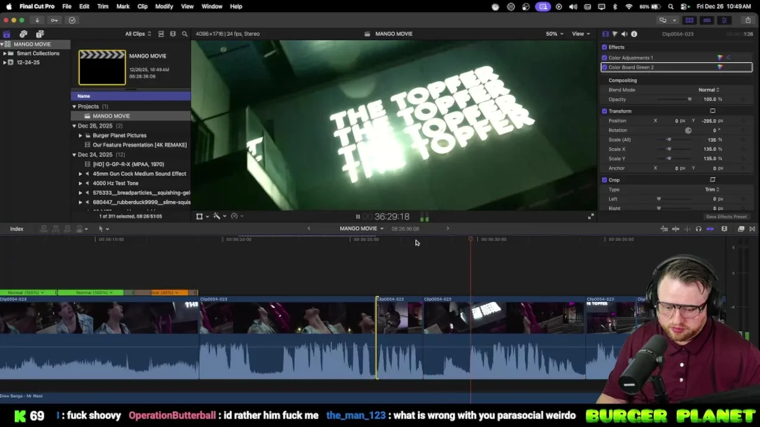Open Titles and Generators sidebar
The height and width of the screenshot is (427, 760).
pos(40,34)
